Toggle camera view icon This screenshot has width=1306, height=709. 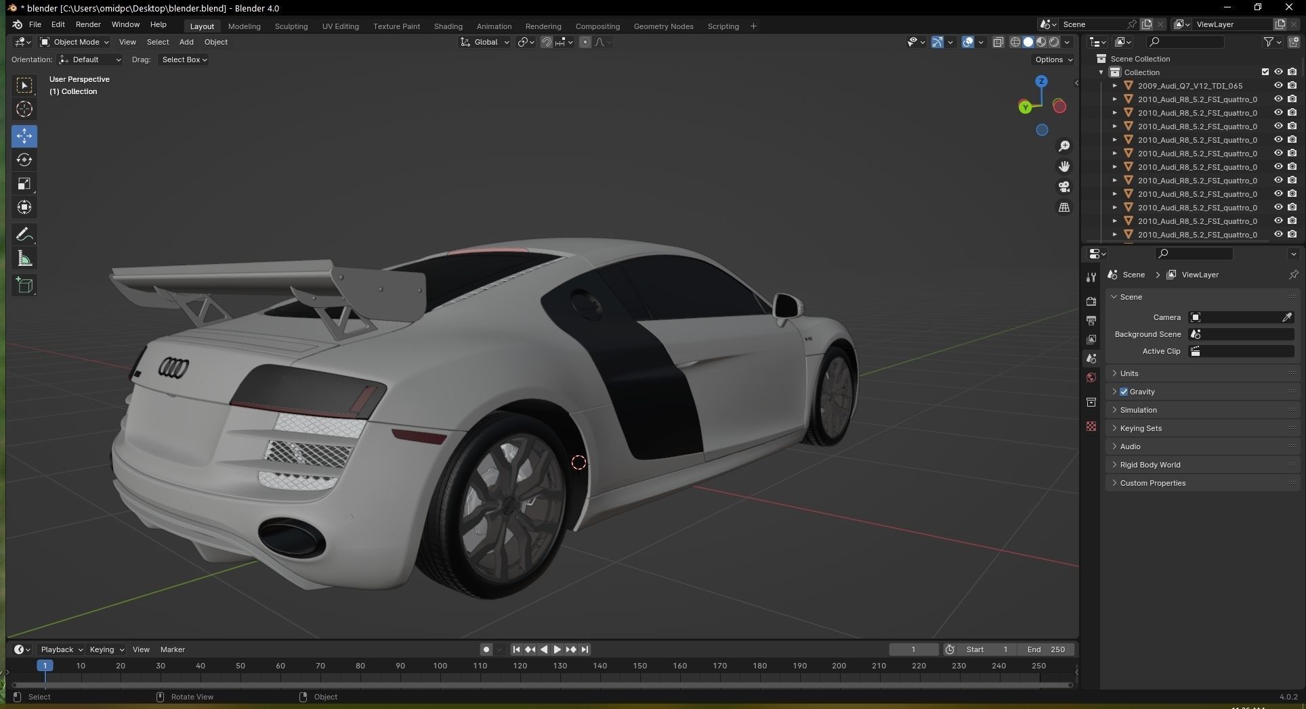pos(1064,187)
